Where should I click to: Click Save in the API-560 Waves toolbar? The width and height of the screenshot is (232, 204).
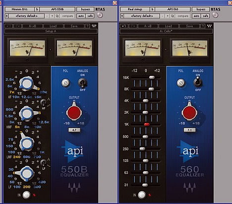pyautogui.click(x=189, y=26)
